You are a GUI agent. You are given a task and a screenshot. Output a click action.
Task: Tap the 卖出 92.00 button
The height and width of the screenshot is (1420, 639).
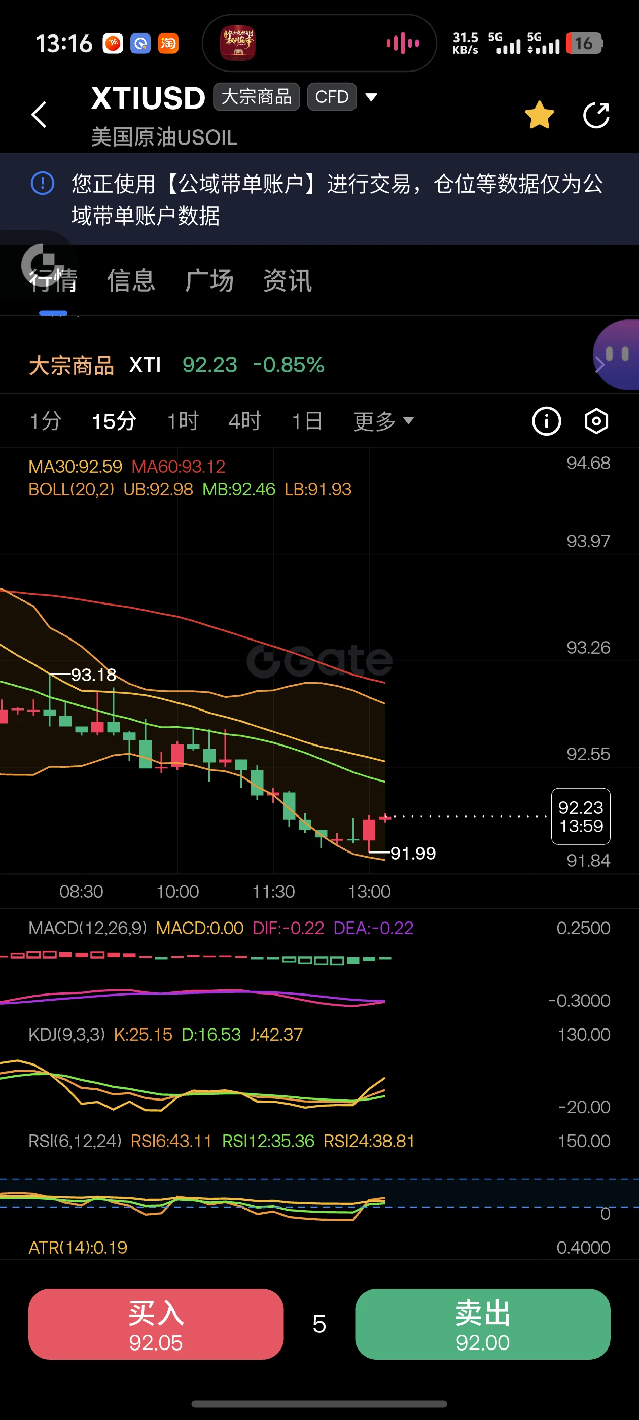[x=482, y=1324]
